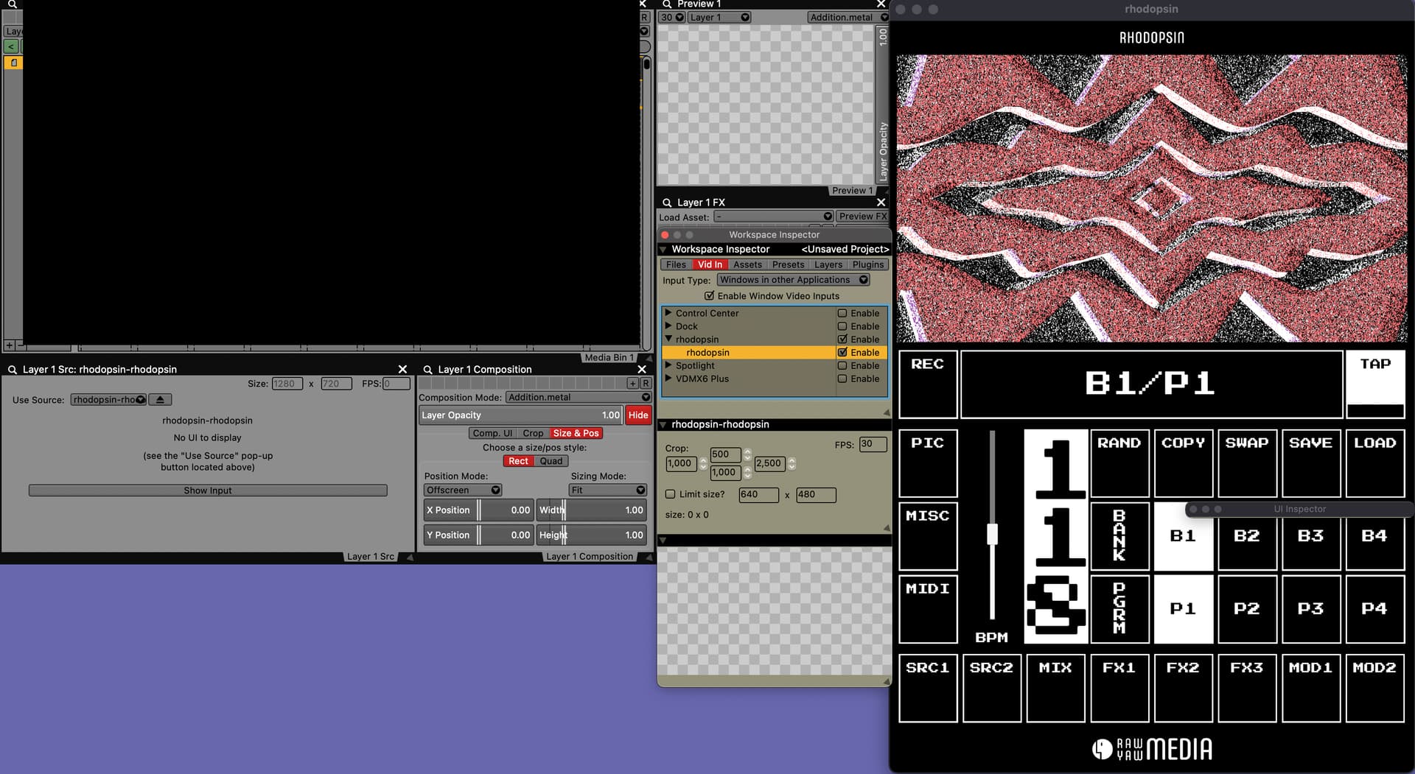Image resolution: width=1415 pixels, height=774 pixels.
Task: Switch to the Plugins tab
Action: (867, 265)
